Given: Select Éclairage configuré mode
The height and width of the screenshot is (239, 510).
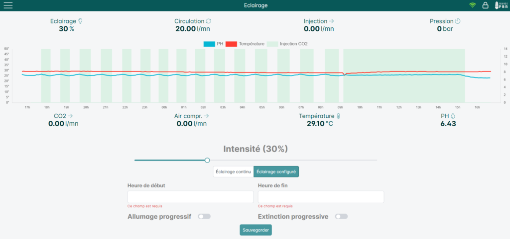Looking at the screenshot, I should [276, 172].
